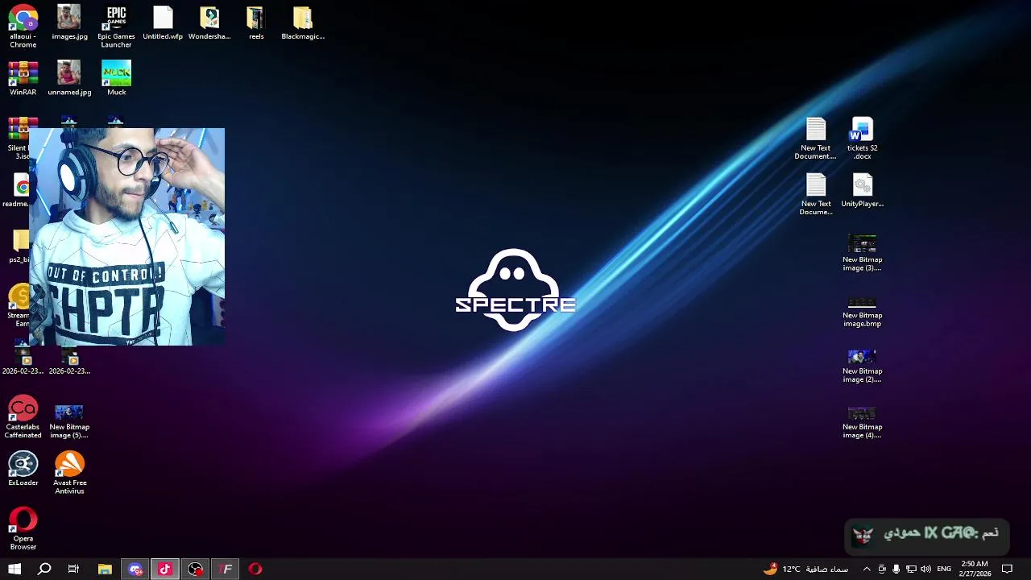Image resolution: width=1031 pixels, height=580 pixels.
Task: Open images.jpg on the desktop
Action: click(x=69, y=23)
